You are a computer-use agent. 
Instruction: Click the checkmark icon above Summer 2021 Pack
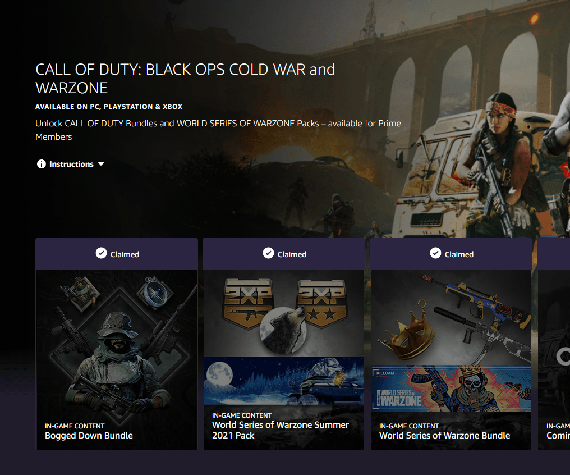pos(268,253)
